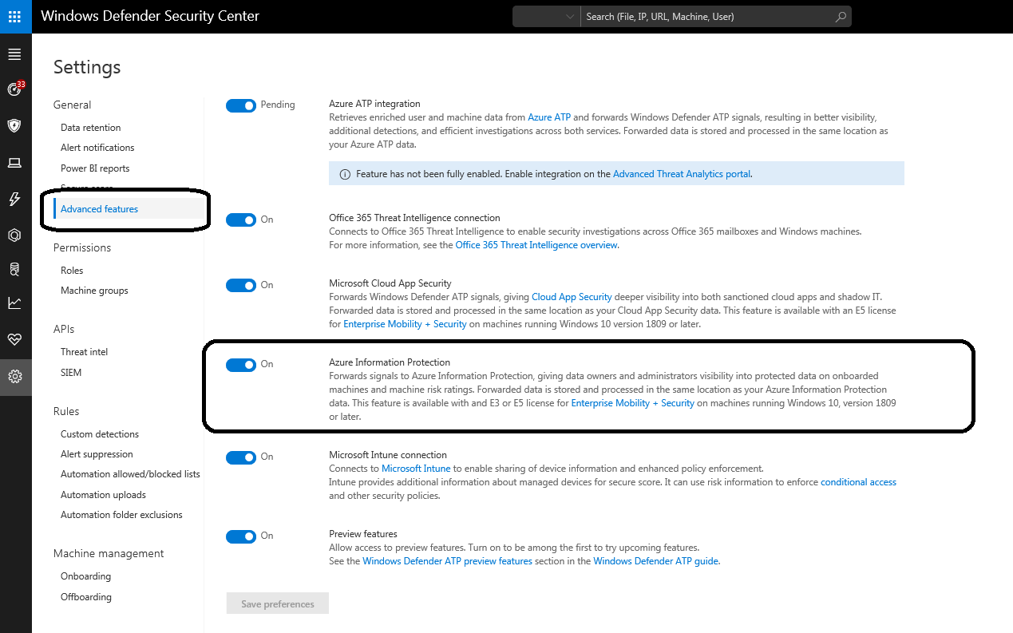The height and width of the screenshot is (633, 1013).
Task: Open the app launcher grid icon
Action: (x=15, y=16)
